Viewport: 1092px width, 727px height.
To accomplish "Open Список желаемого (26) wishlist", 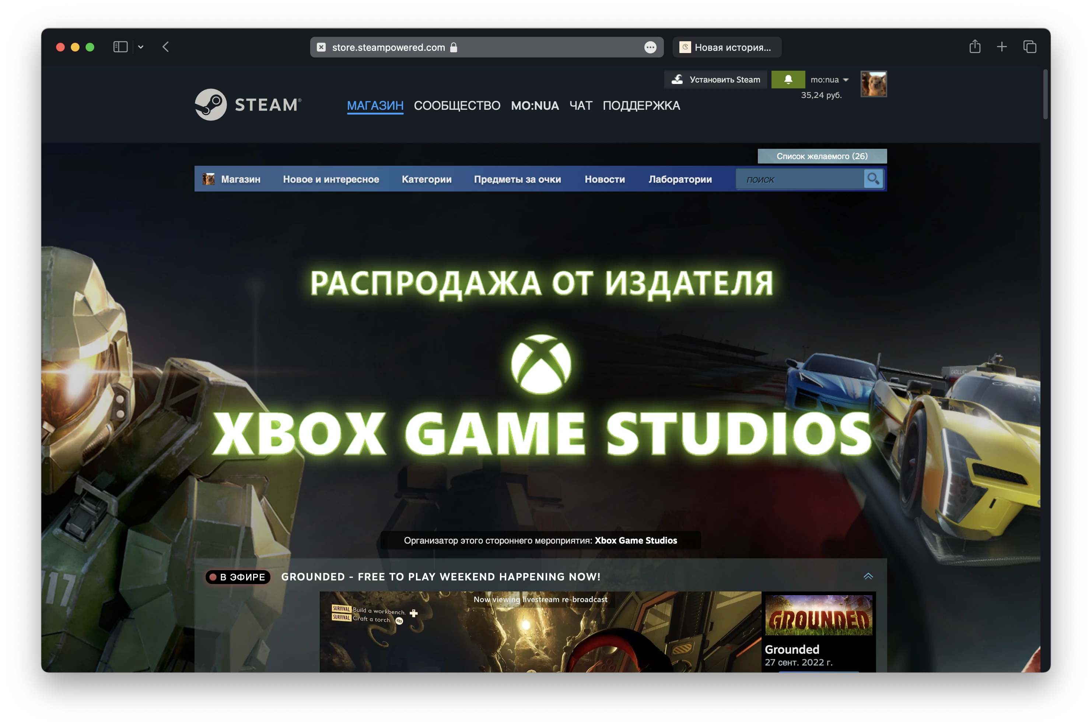I will point(822,156).
